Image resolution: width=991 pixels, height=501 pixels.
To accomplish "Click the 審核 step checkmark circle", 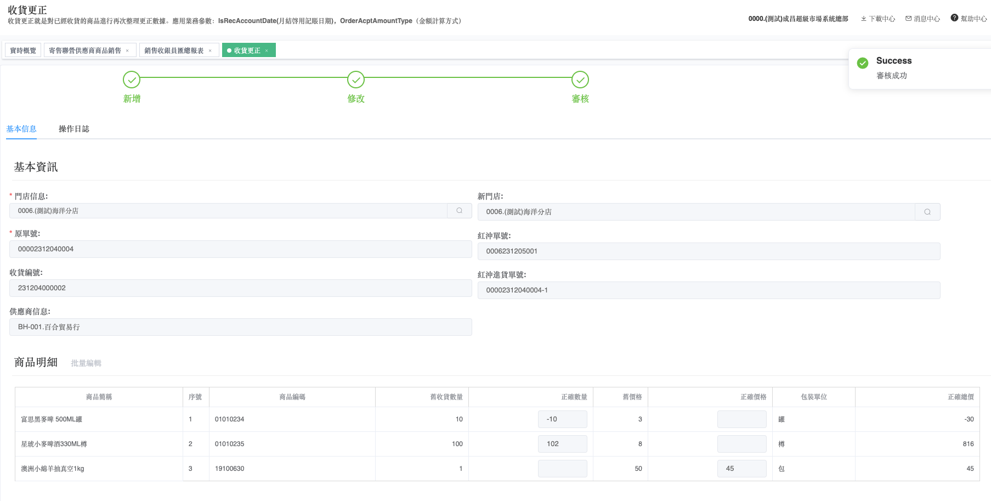I will (x=580, y=80).
